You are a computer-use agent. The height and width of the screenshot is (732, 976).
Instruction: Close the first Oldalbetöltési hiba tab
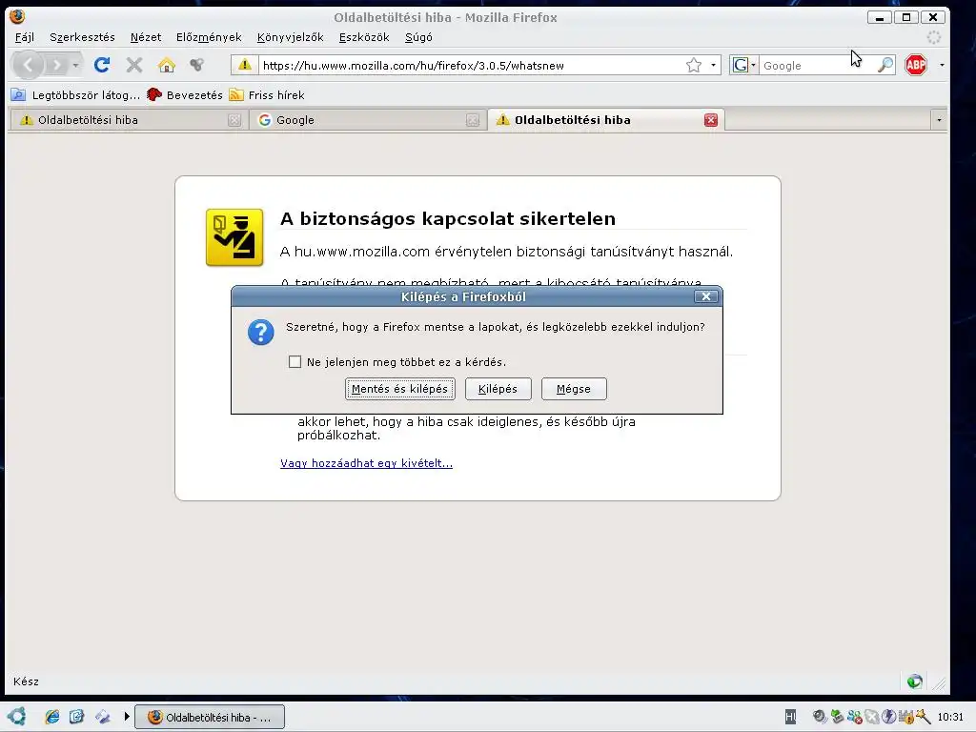click(x=234, y=120)
